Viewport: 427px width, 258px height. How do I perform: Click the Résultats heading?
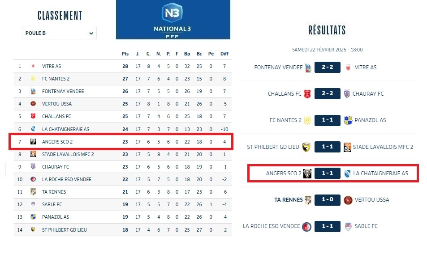point(327,30)
